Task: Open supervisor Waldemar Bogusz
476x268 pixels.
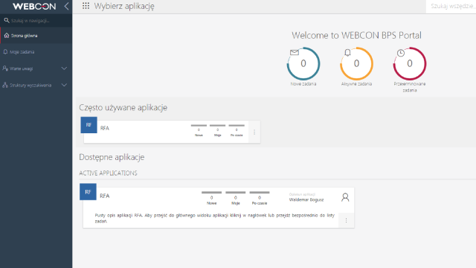Action: point(306,200)
